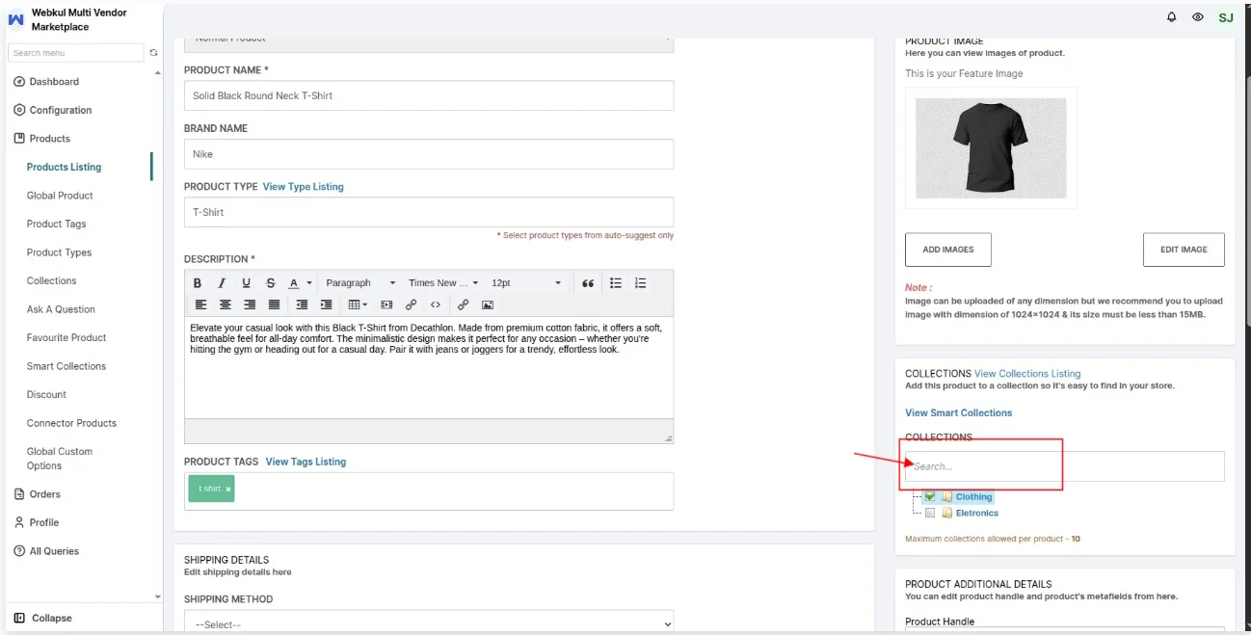1251x635 pixels.
Task: Remove the 't shirt' product tag
Action: [228, 489]
